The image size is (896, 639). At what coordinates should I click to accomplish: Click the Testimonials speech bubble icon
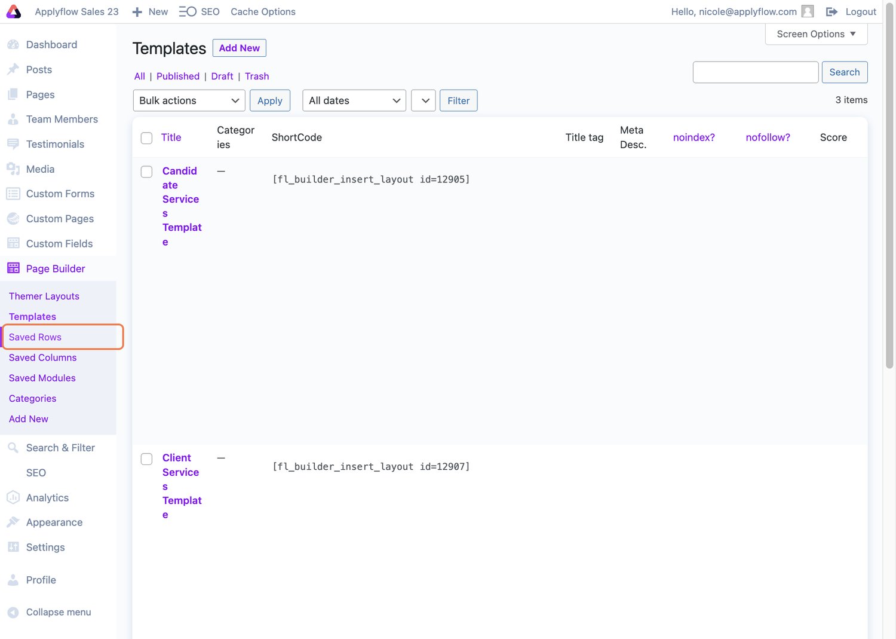[13, 144]
